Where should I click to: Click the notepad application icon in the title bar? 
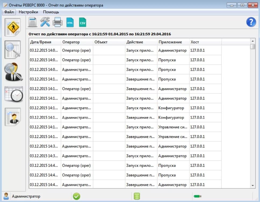tap(5, 5)
